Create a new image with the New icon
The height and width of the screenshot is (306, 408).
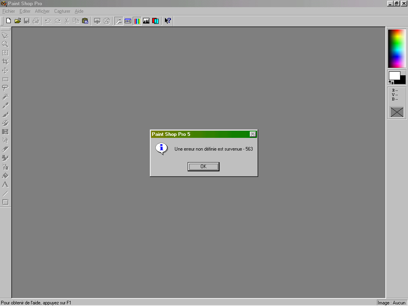pyautogui.click(x=8, y=21)
